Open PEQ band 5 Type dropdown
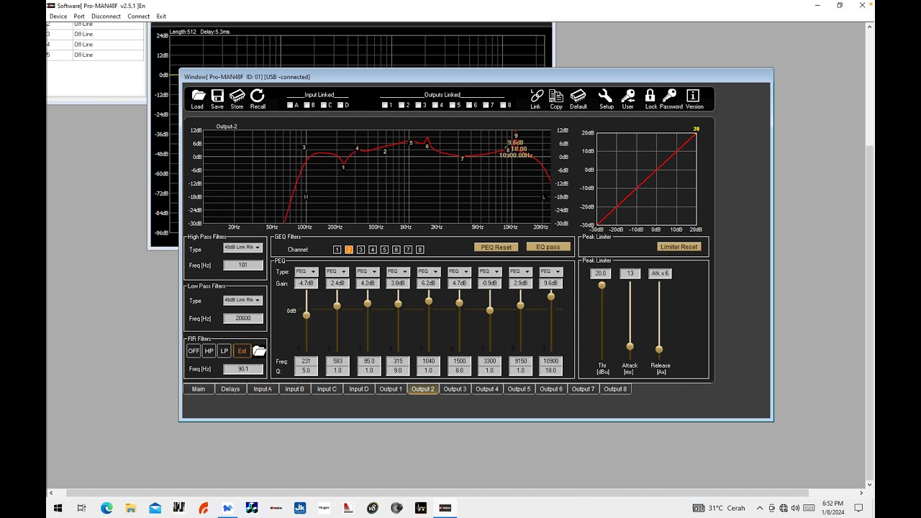Screen dimensions: 921x518 429,271
